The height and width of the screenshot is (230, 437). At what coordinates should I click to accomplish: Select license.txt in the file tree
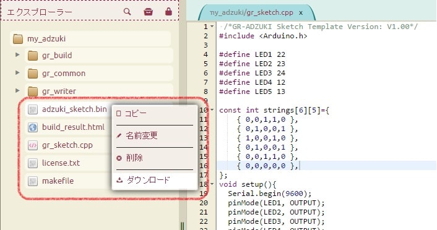(61, 163)
